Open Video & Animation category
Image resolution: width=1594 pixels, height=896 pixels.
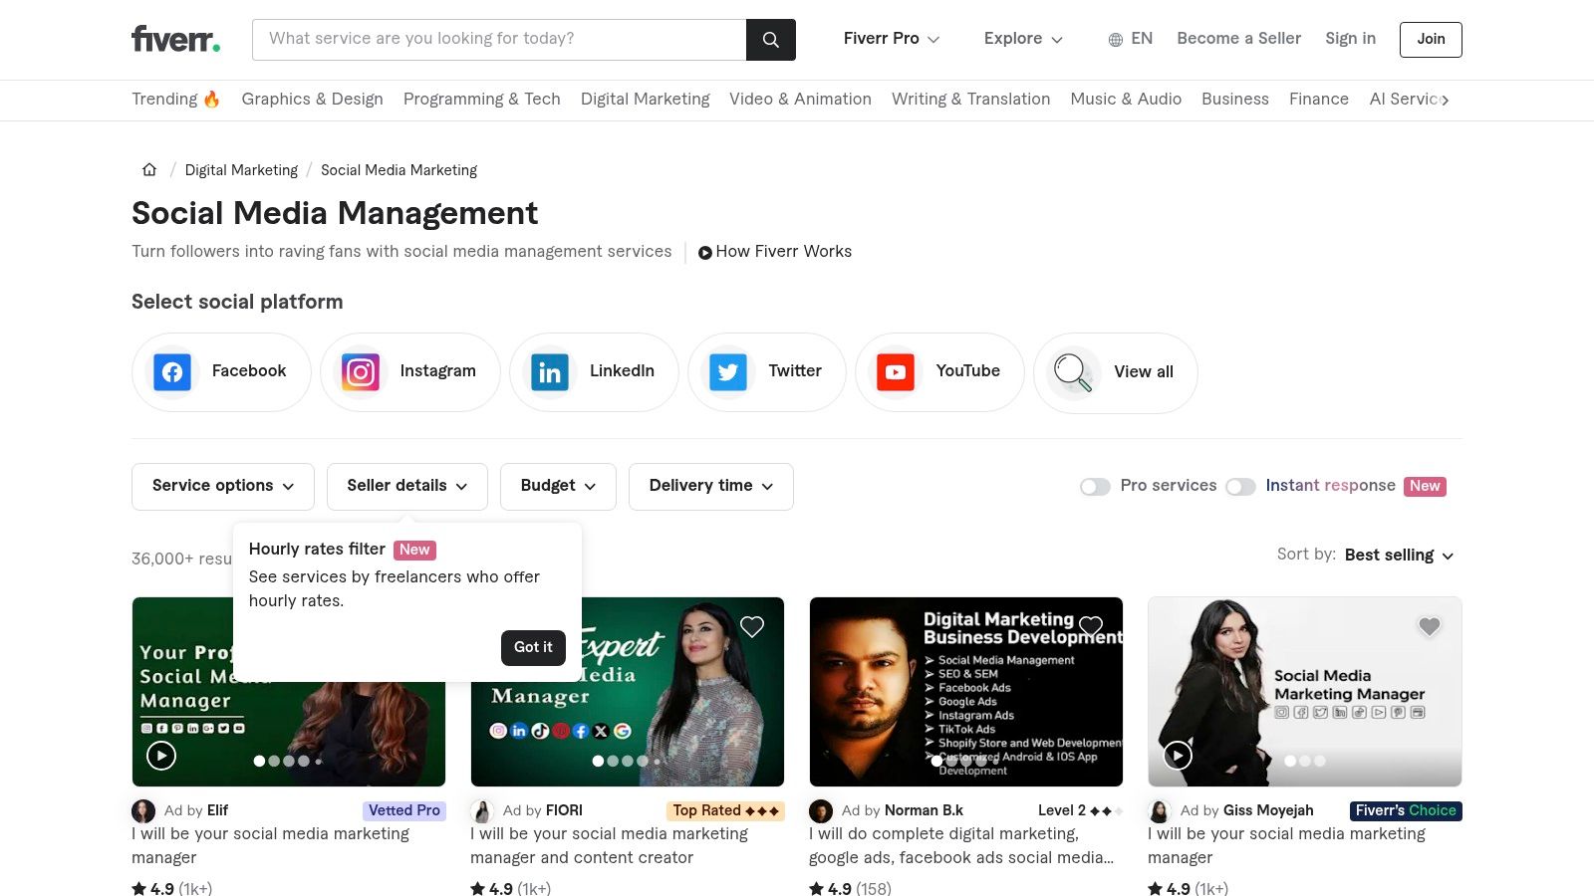pyautogui.click(x=800, y=99)
